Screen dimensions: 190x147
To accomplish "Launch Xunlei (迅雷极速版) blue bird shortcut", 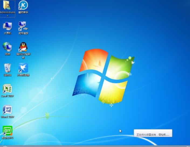I will [23, 68].
